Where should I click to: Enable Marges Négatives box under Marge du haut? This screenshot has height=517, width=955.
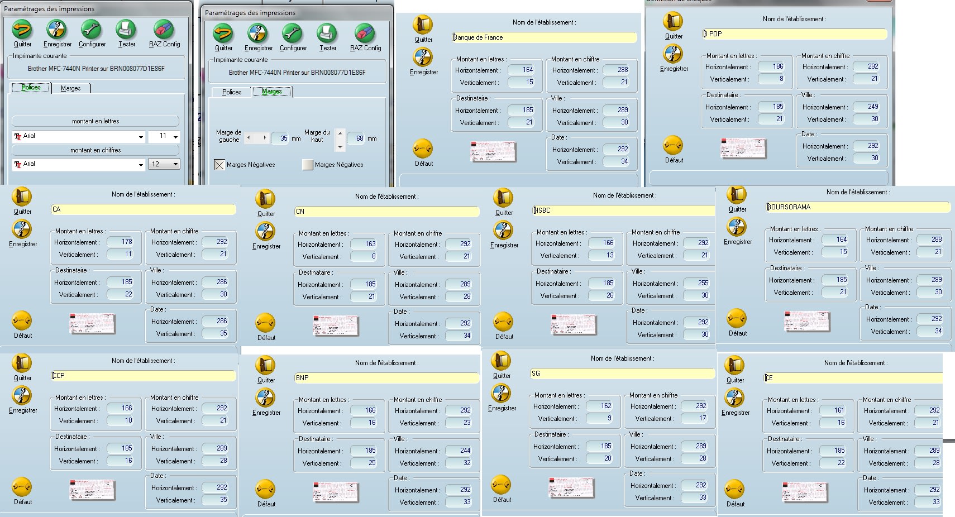tap(308, 165)
